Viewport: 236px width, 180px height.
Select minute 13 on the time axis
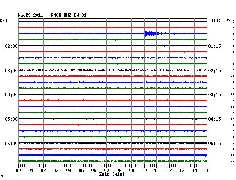182,170
